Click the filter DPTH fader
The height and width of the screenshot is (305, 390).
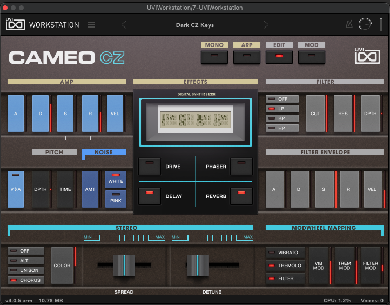(371, 114)
